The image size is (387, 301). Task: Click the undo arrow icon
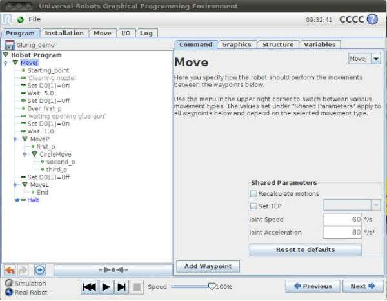[x=10, y=270]
